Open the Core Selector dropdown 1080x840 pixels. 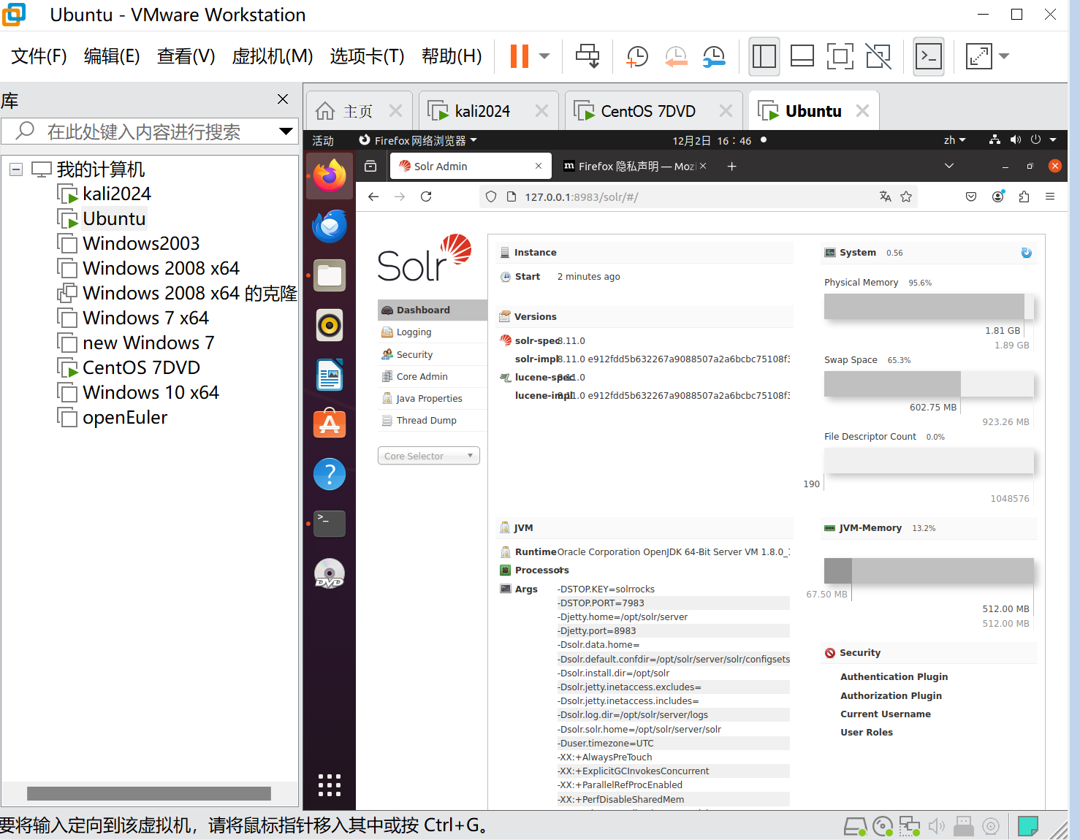point(429,456)
